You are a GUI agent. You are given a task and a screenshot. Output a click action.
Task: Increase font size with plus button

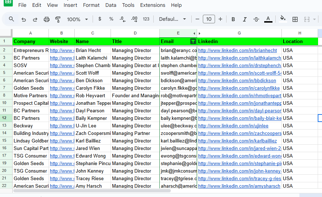click(220, 19)
